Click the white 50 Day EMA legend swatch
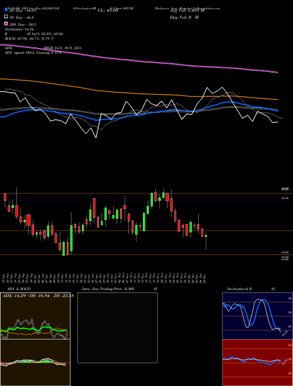 6,17
